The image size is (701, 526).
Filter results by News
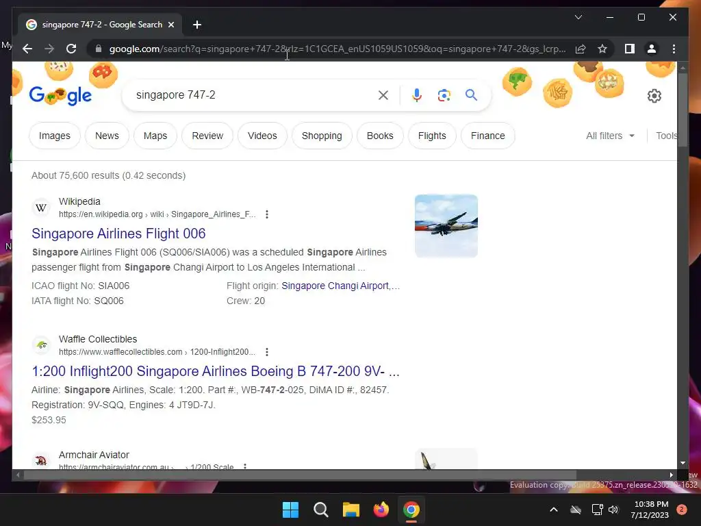click(x=107, y=136)
